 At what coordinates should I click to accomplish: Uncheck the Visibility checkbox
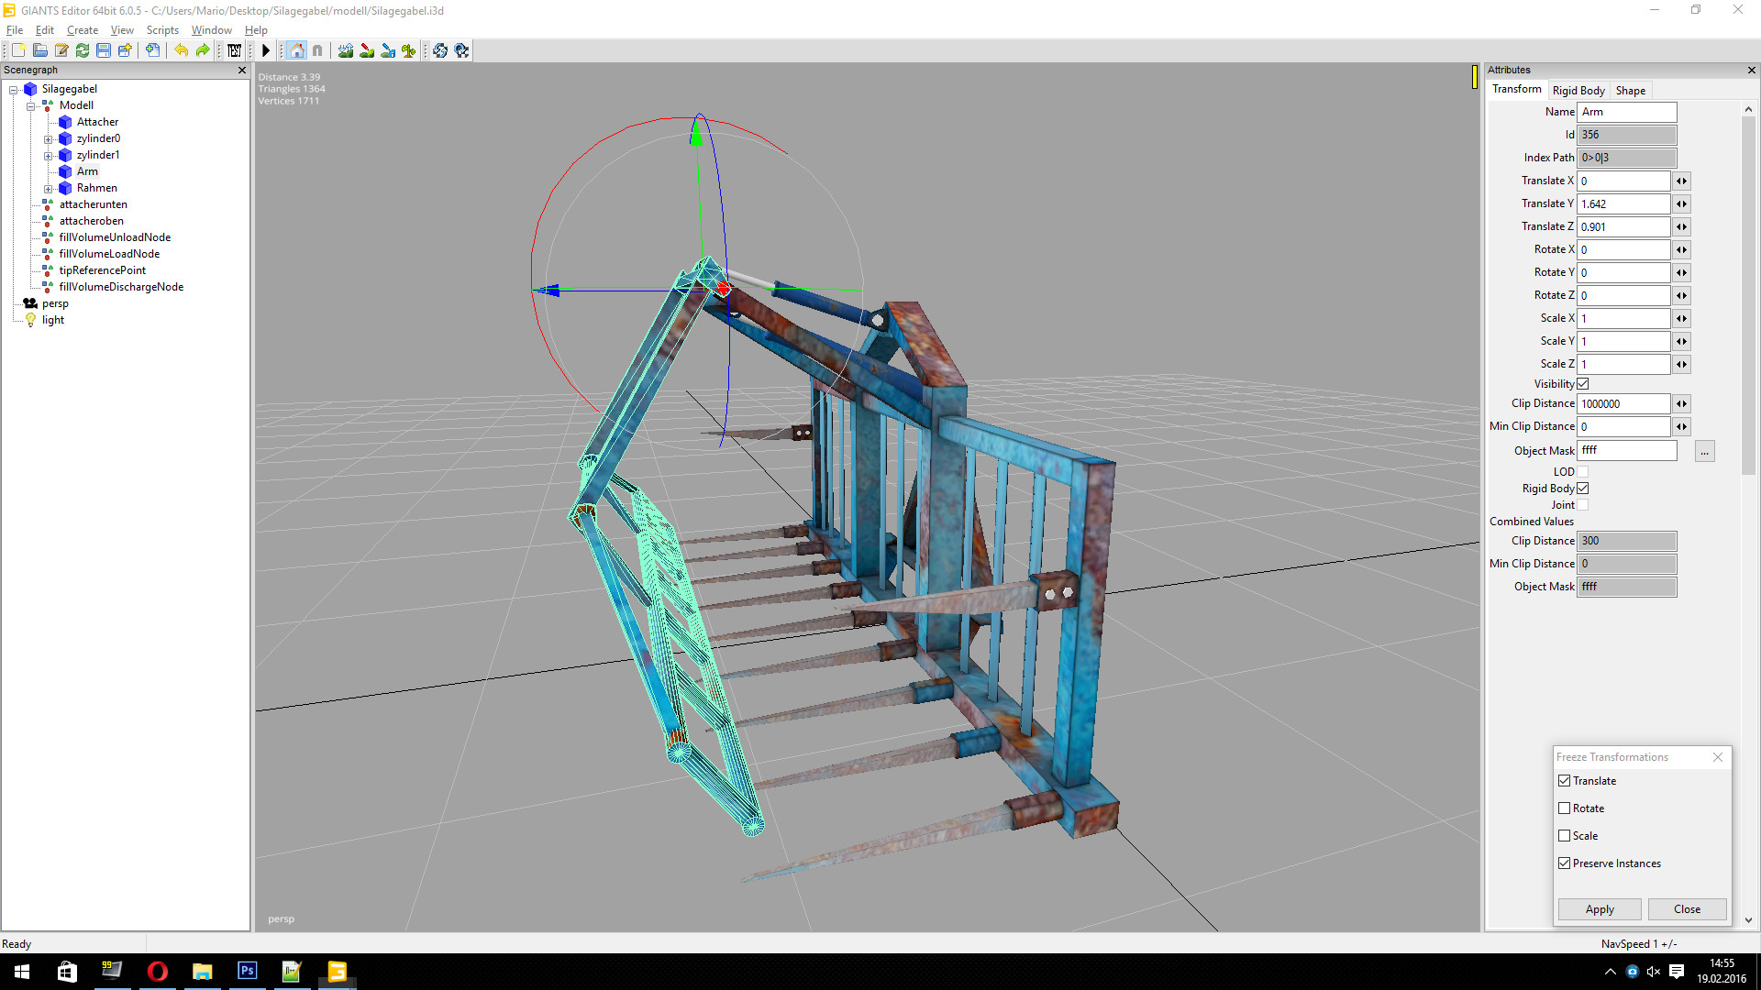pyautogui.click(x=1582, y=384)
